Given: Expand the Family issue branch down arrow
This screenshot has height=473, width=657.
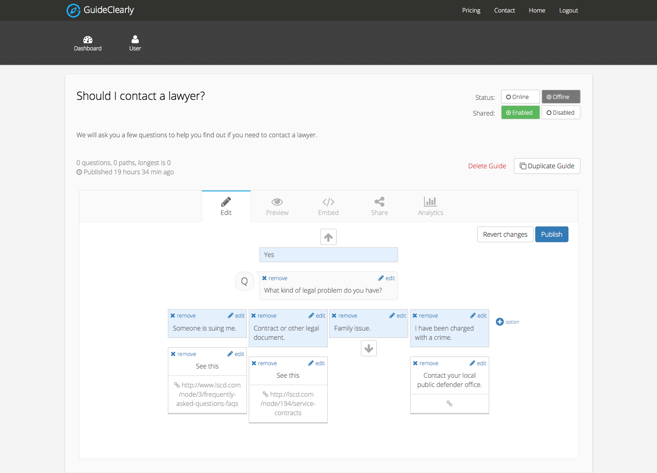Looking at the screenshot, I should click(368, 348).
